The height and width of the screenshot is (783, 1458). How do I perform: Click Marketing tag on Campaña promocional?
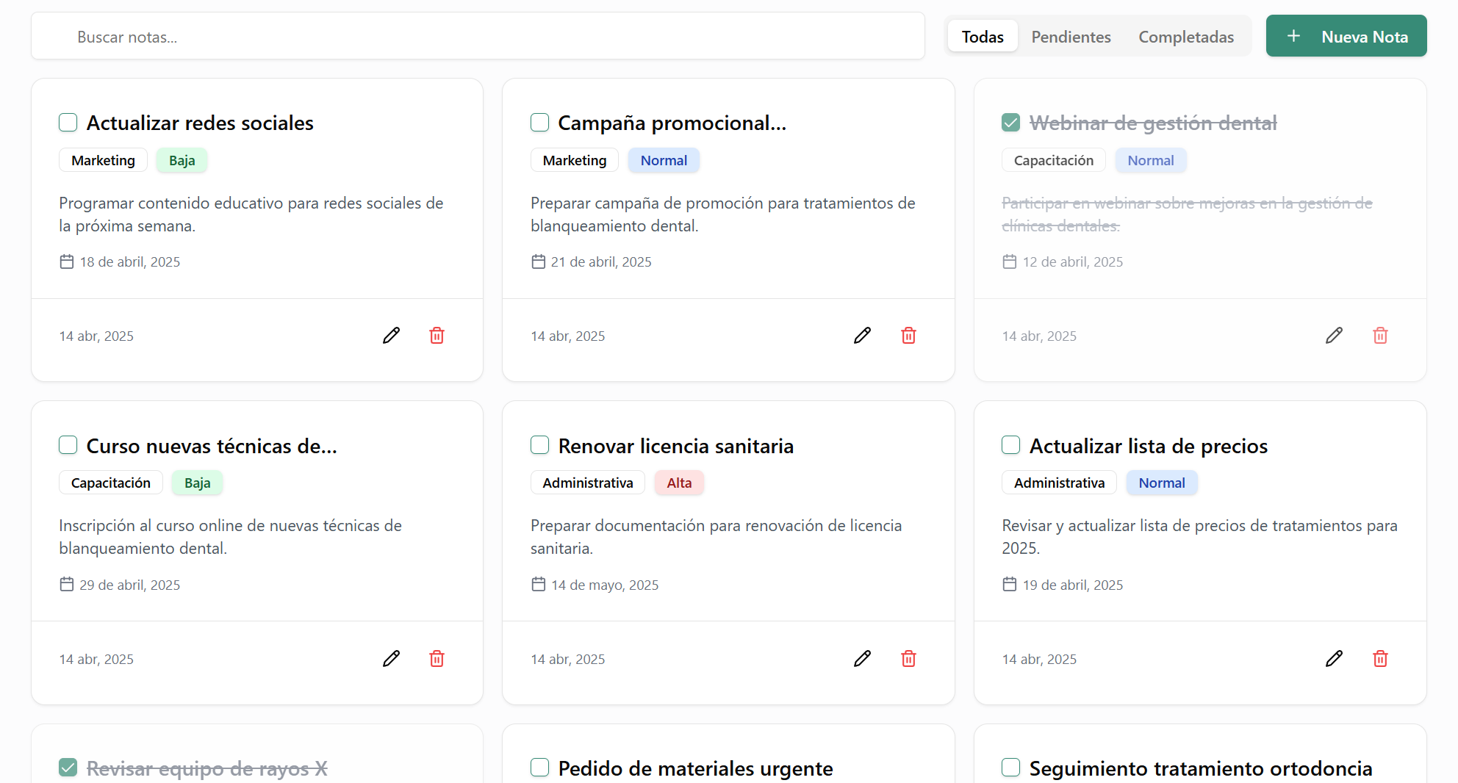(575, 160)
